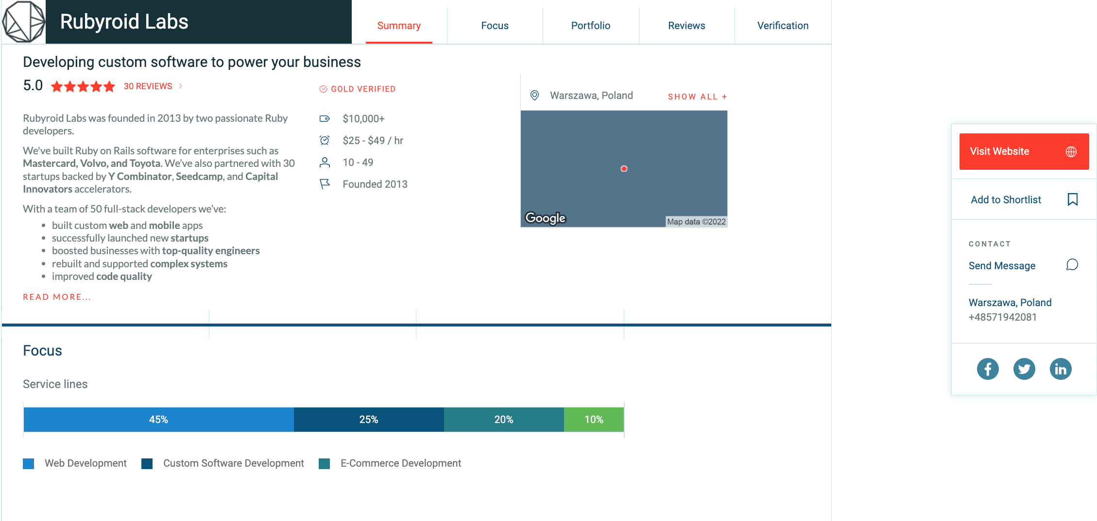Click the bookmark icon beside Add to Shortlist
This screenshot has width=1097, height=521.
pos(1072,199)
